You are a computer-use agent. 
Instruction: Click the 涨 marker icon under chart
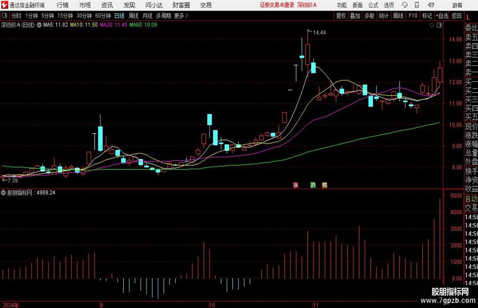click(295, 185)
